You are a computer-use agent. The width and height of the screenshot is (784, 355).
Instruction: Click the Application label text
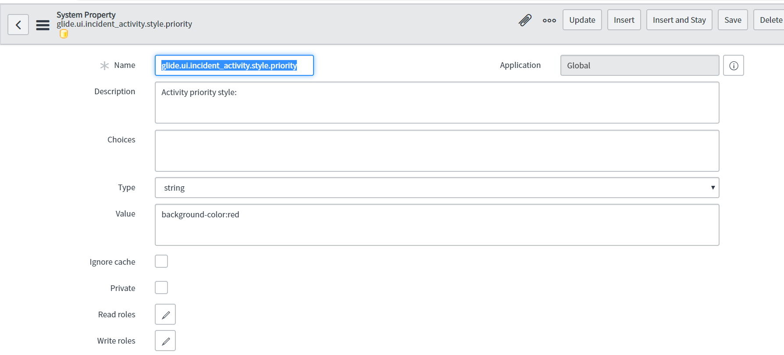[x=520, y=65]
